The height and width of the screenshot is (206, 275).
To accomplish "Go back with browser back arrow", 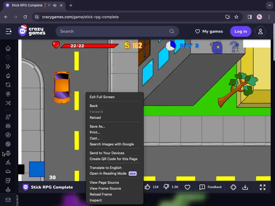I will (6, 17).
